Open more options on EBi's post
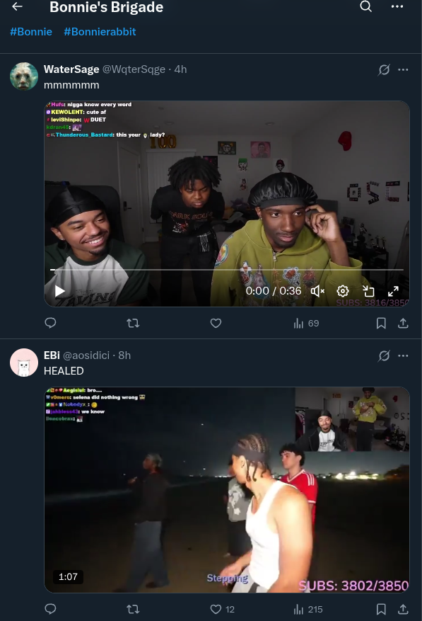Screen dimensions: 422x621 point(403,355)
